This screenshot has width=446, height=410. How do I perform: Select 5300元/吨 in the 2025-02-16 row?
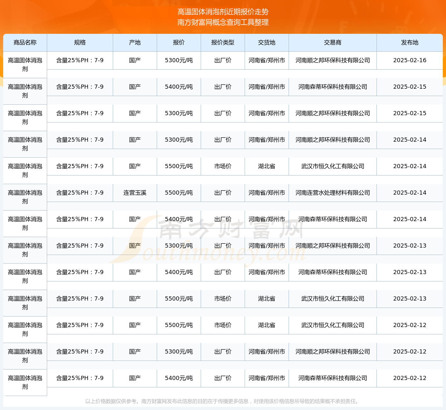click(179, 60)
